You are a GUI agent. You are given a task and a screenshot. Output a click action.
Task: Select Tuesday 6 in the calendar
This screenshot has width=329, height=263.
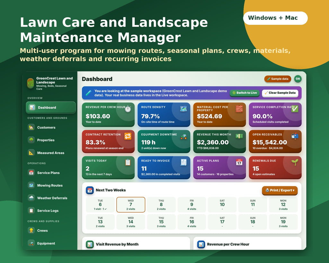point(100,205)
